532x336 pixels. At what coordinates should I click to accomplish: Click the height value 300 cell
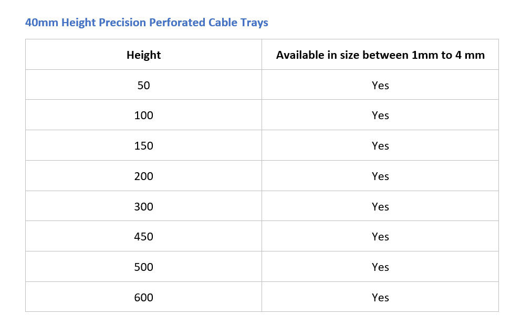(143, 207)
